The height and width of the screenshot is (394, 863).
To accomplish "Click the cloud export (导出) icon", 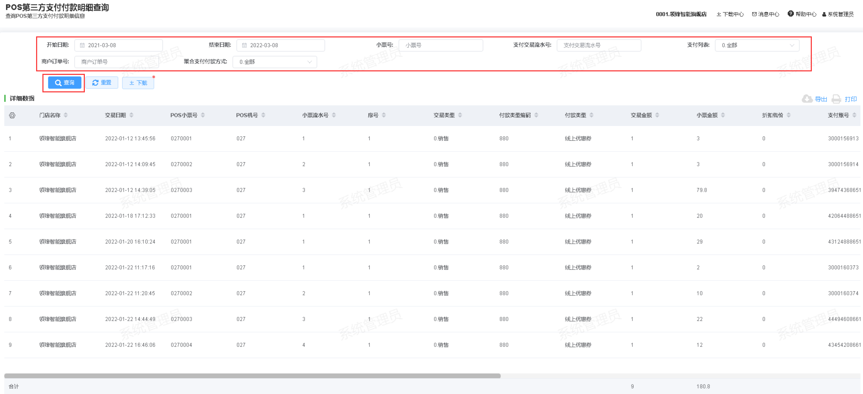I will (807, 99).
